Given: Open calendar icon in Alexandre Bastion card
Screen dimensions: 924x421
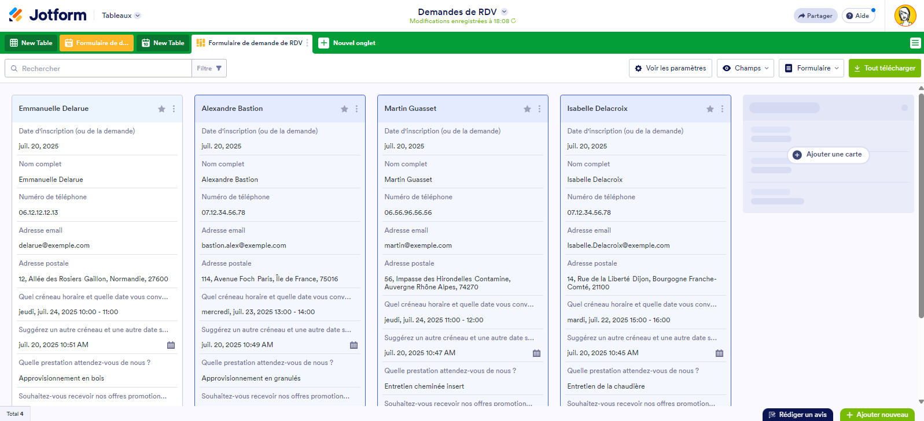Looking at the screenshot, I should 354,345.
